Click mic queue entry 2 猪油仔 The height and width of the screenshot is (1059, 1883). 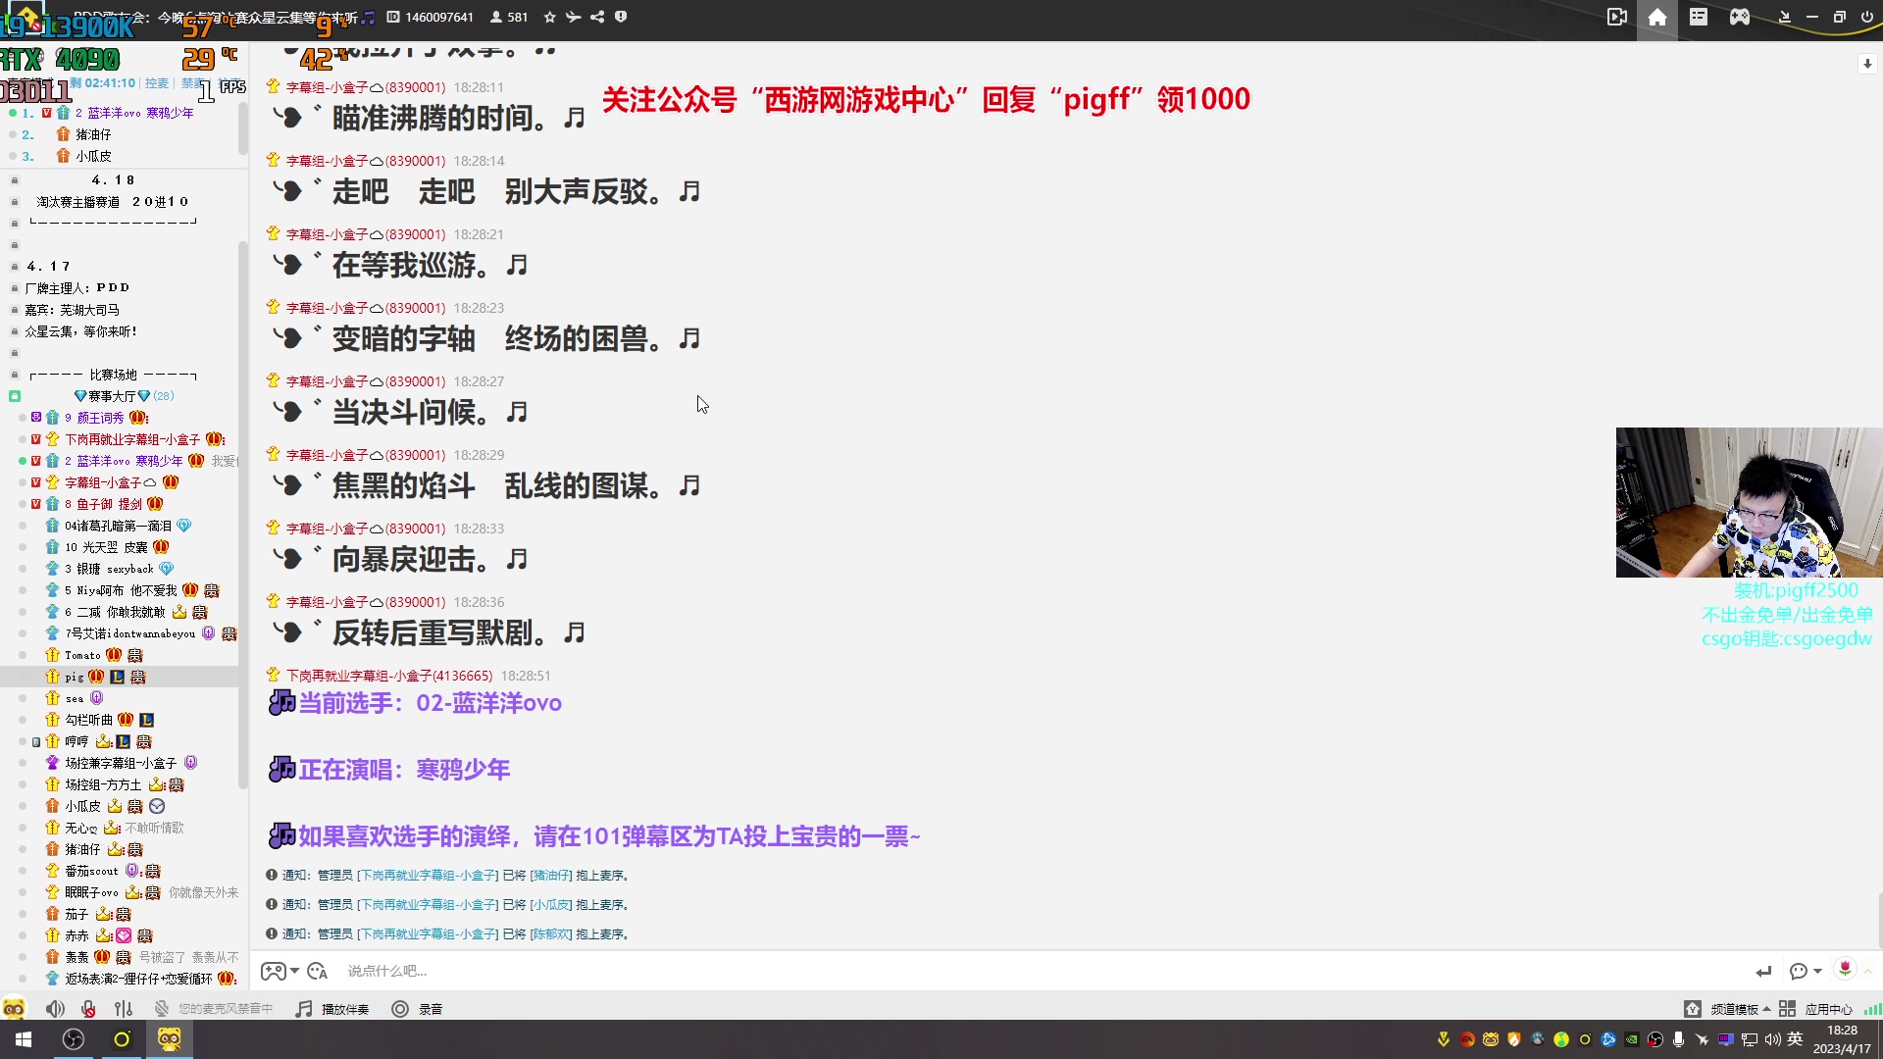[x=93, y=134]
